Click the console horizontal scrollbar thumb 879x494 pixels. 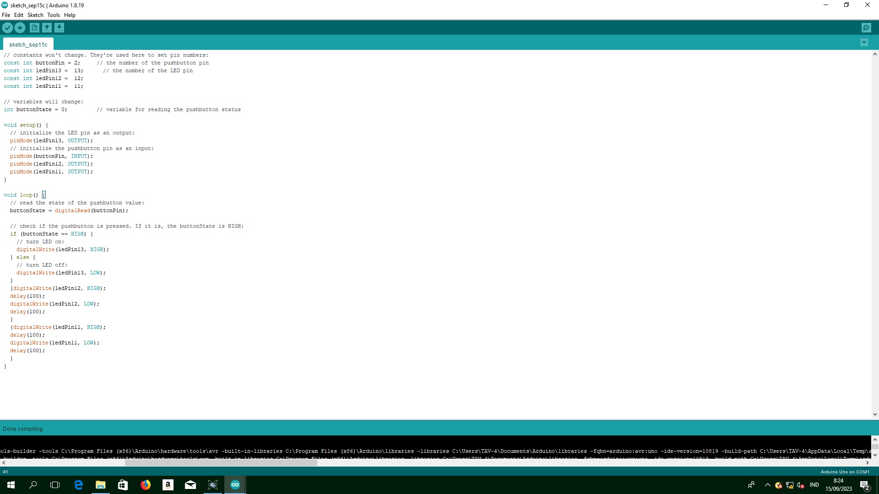click(221, 463)
